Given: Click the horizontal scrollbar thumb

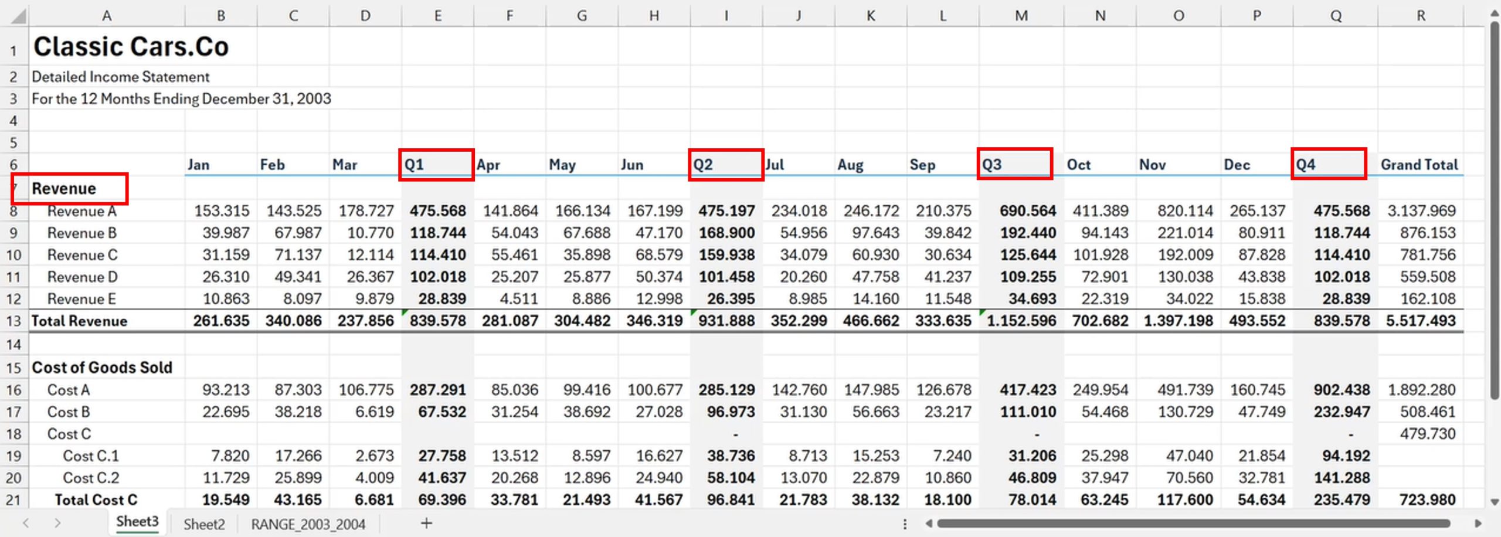Looking at the screenshot, I should click(x=1193, y=524).
